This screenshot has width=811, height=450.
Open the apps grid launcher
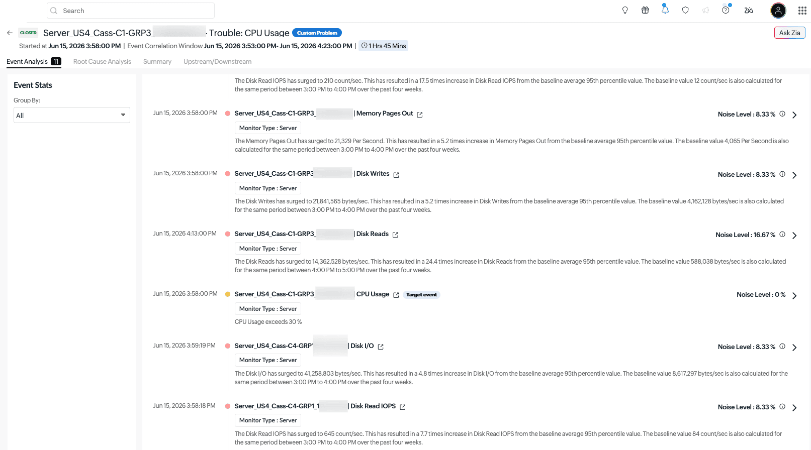tap(802, 11)
